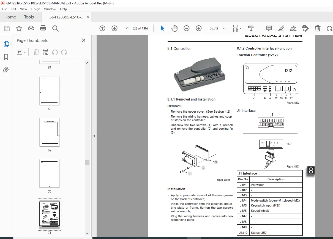Open the Attachments paperclip panel

(x=6, y=69)
